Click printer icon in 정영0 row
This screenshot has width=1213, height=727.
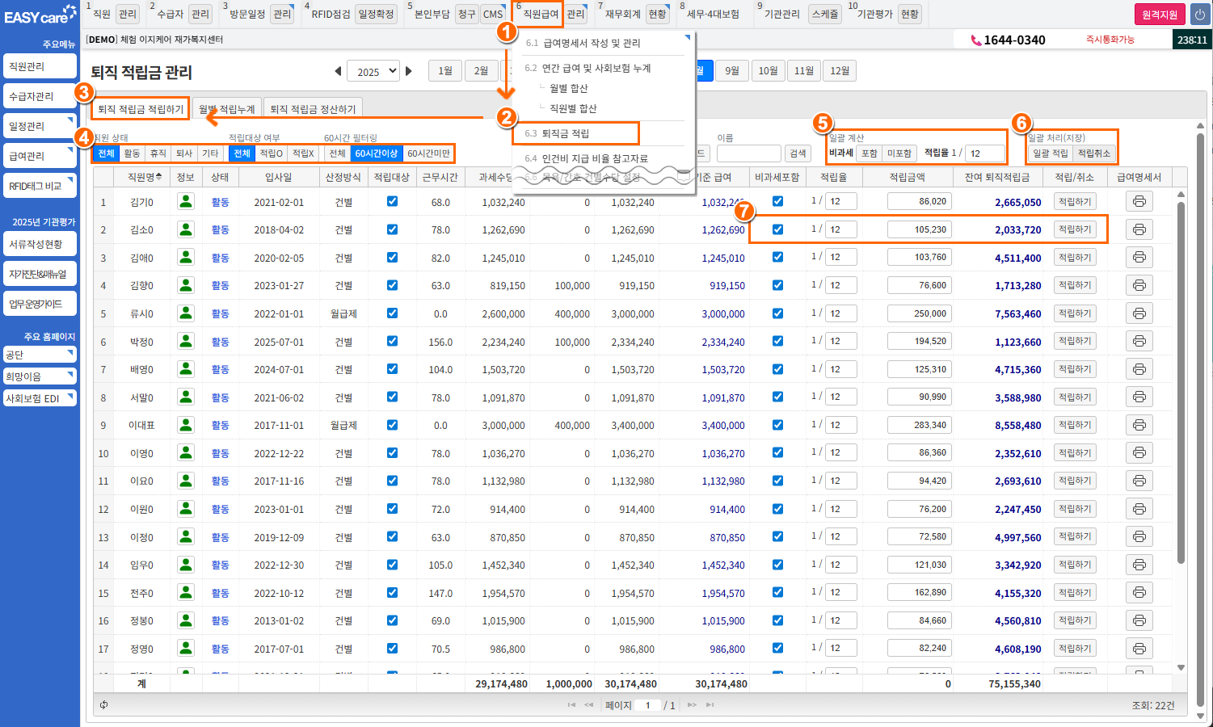tap(1139, 649)
